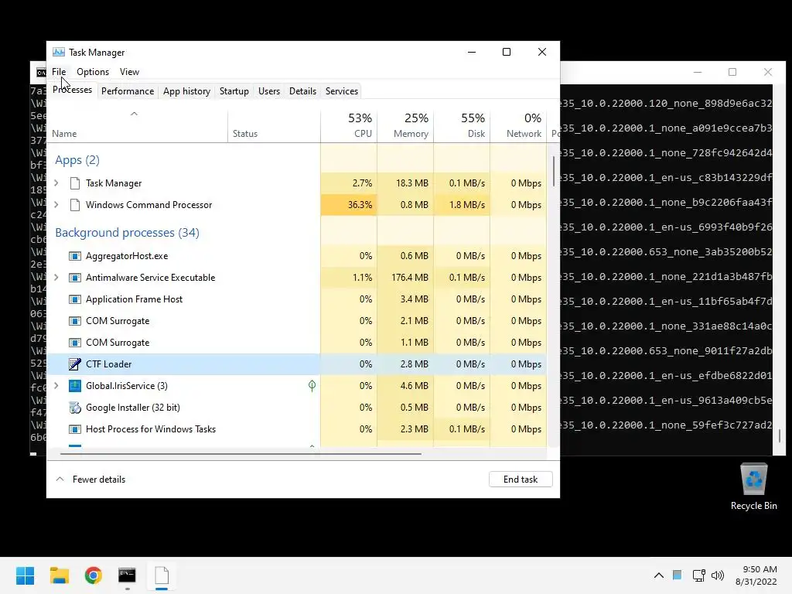The image size is (792, 594).
Task: Select the COM Surrogate 1.1 MB row
Action: [x=296, y=343]
